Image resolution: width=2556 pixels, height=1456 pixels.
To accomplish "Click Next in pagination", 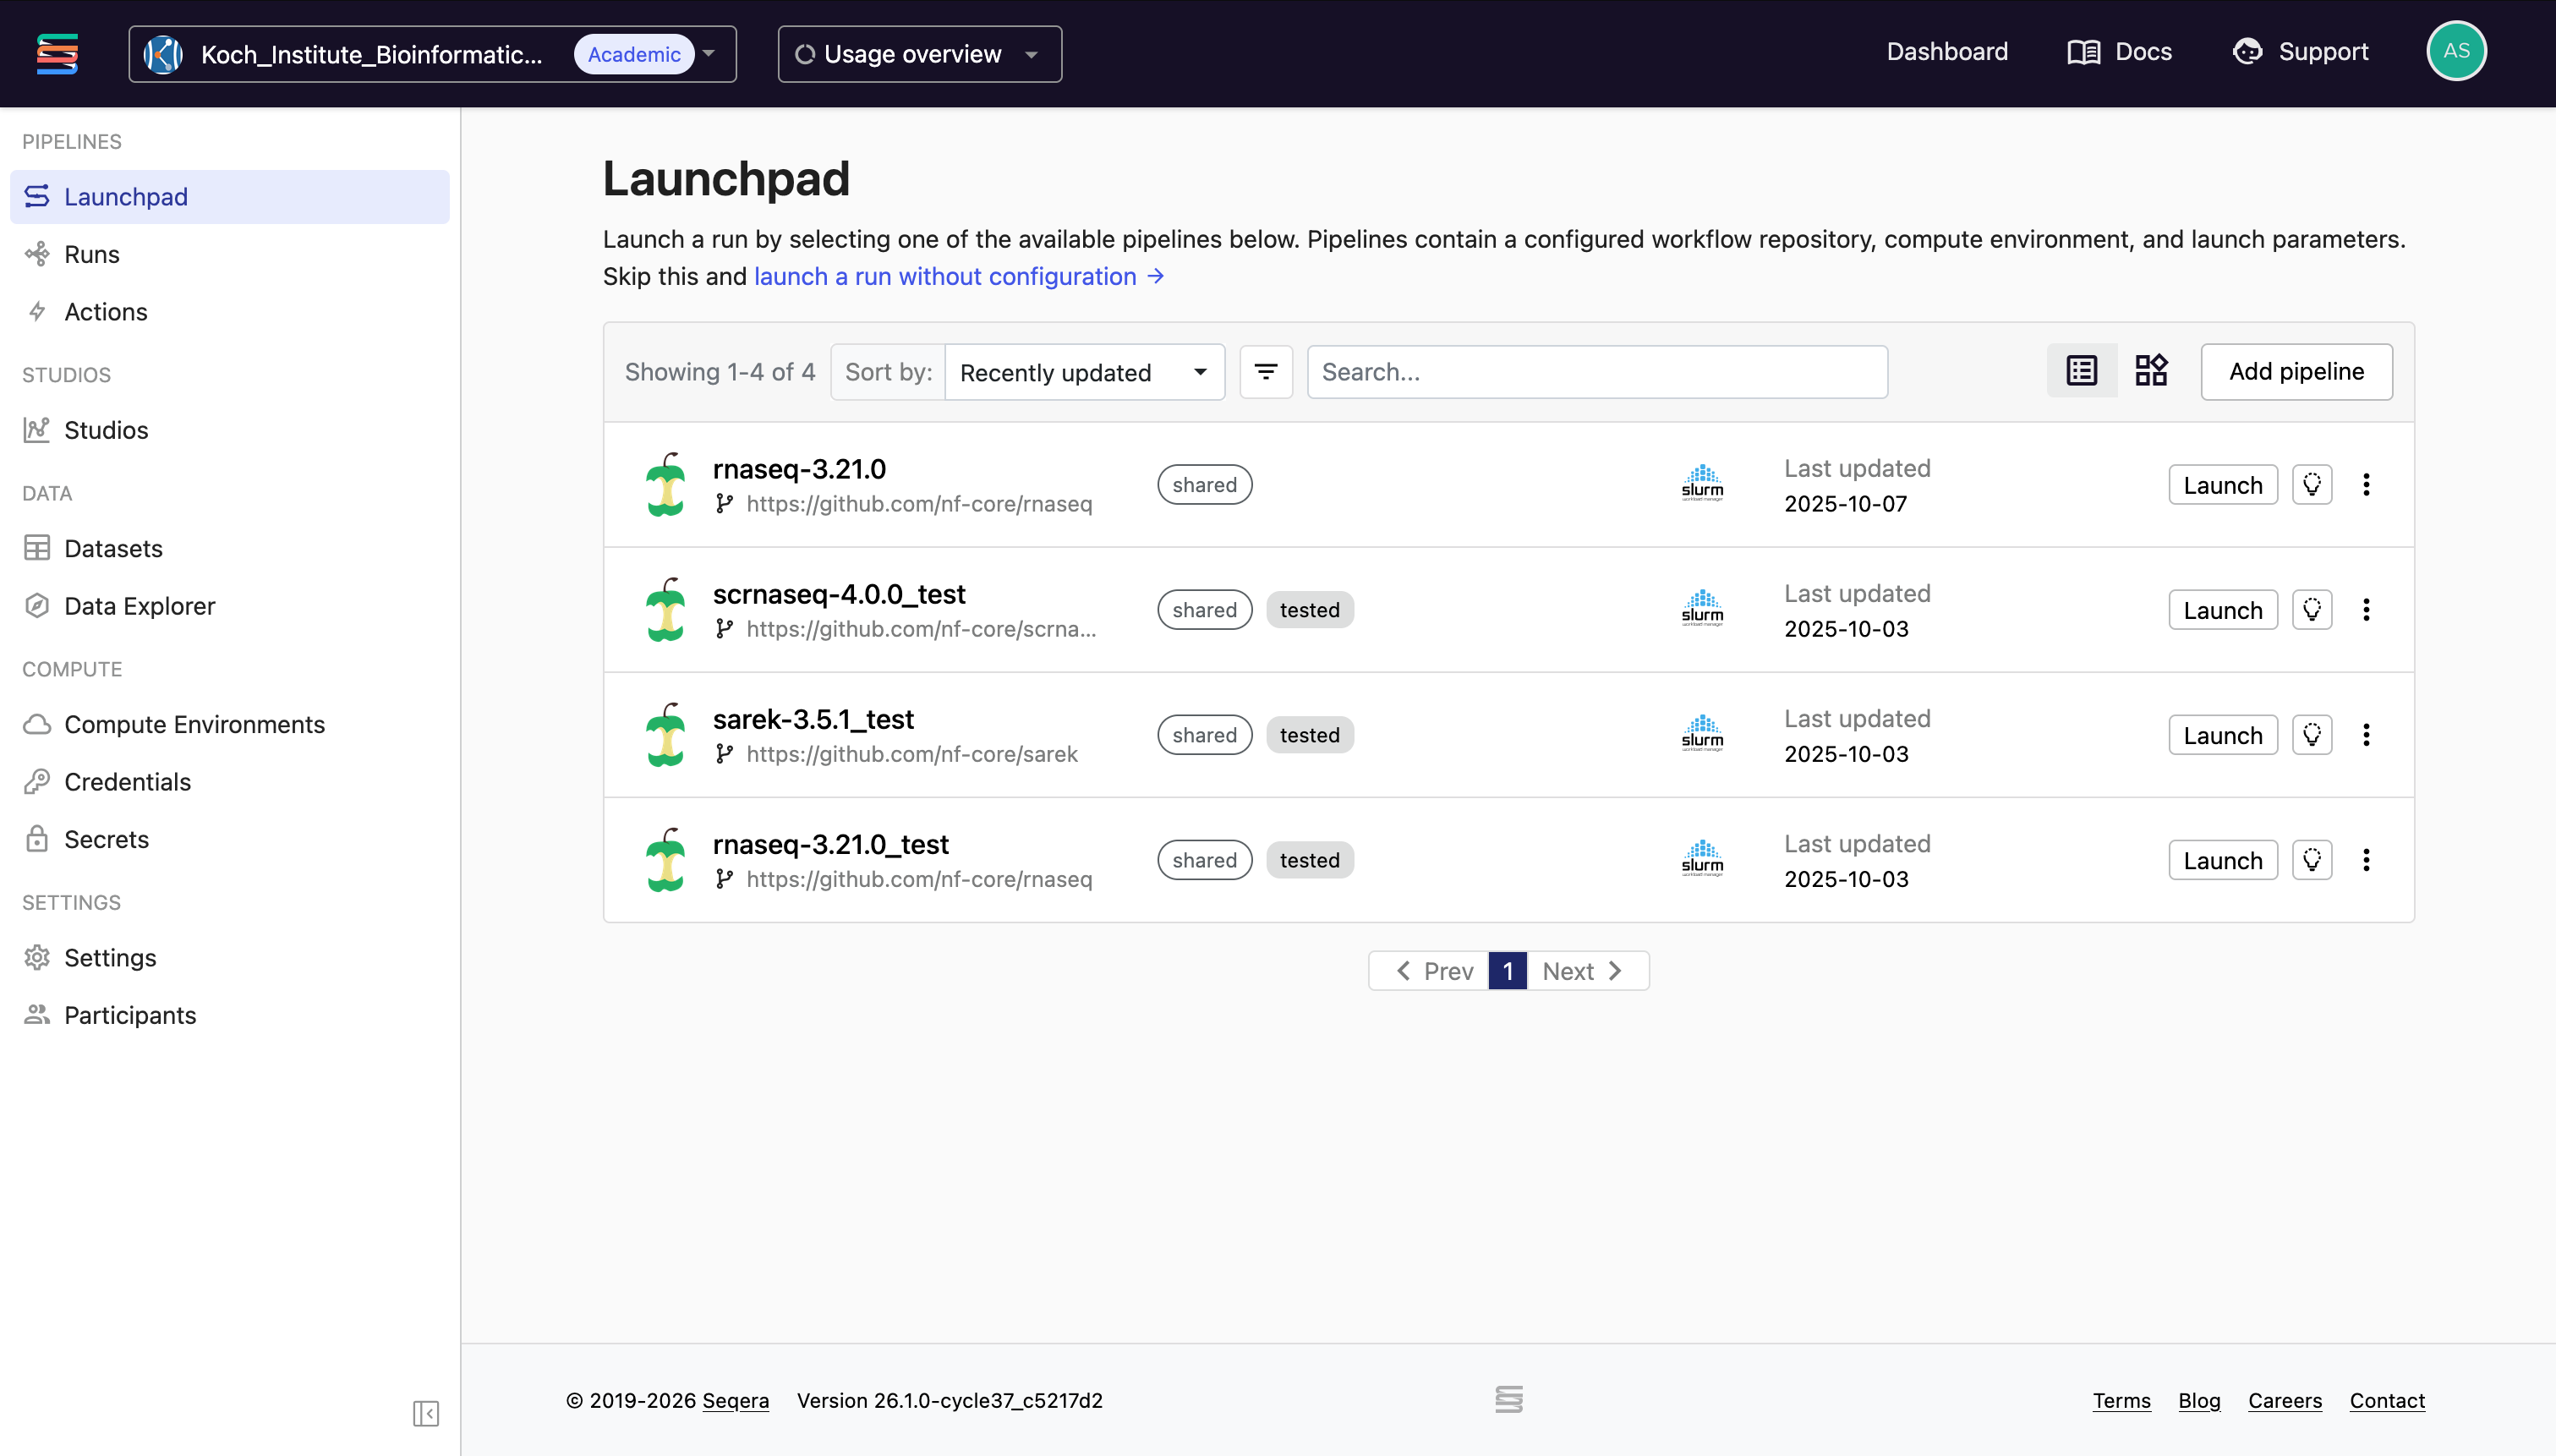I will (x=1580, y=971).
